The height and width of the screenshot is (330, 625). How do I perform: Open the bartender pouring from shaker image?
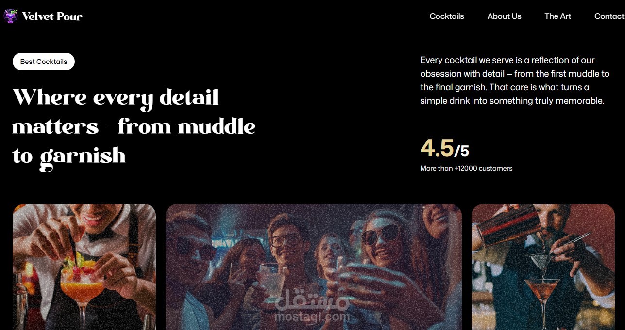click(x=543, y=267)
